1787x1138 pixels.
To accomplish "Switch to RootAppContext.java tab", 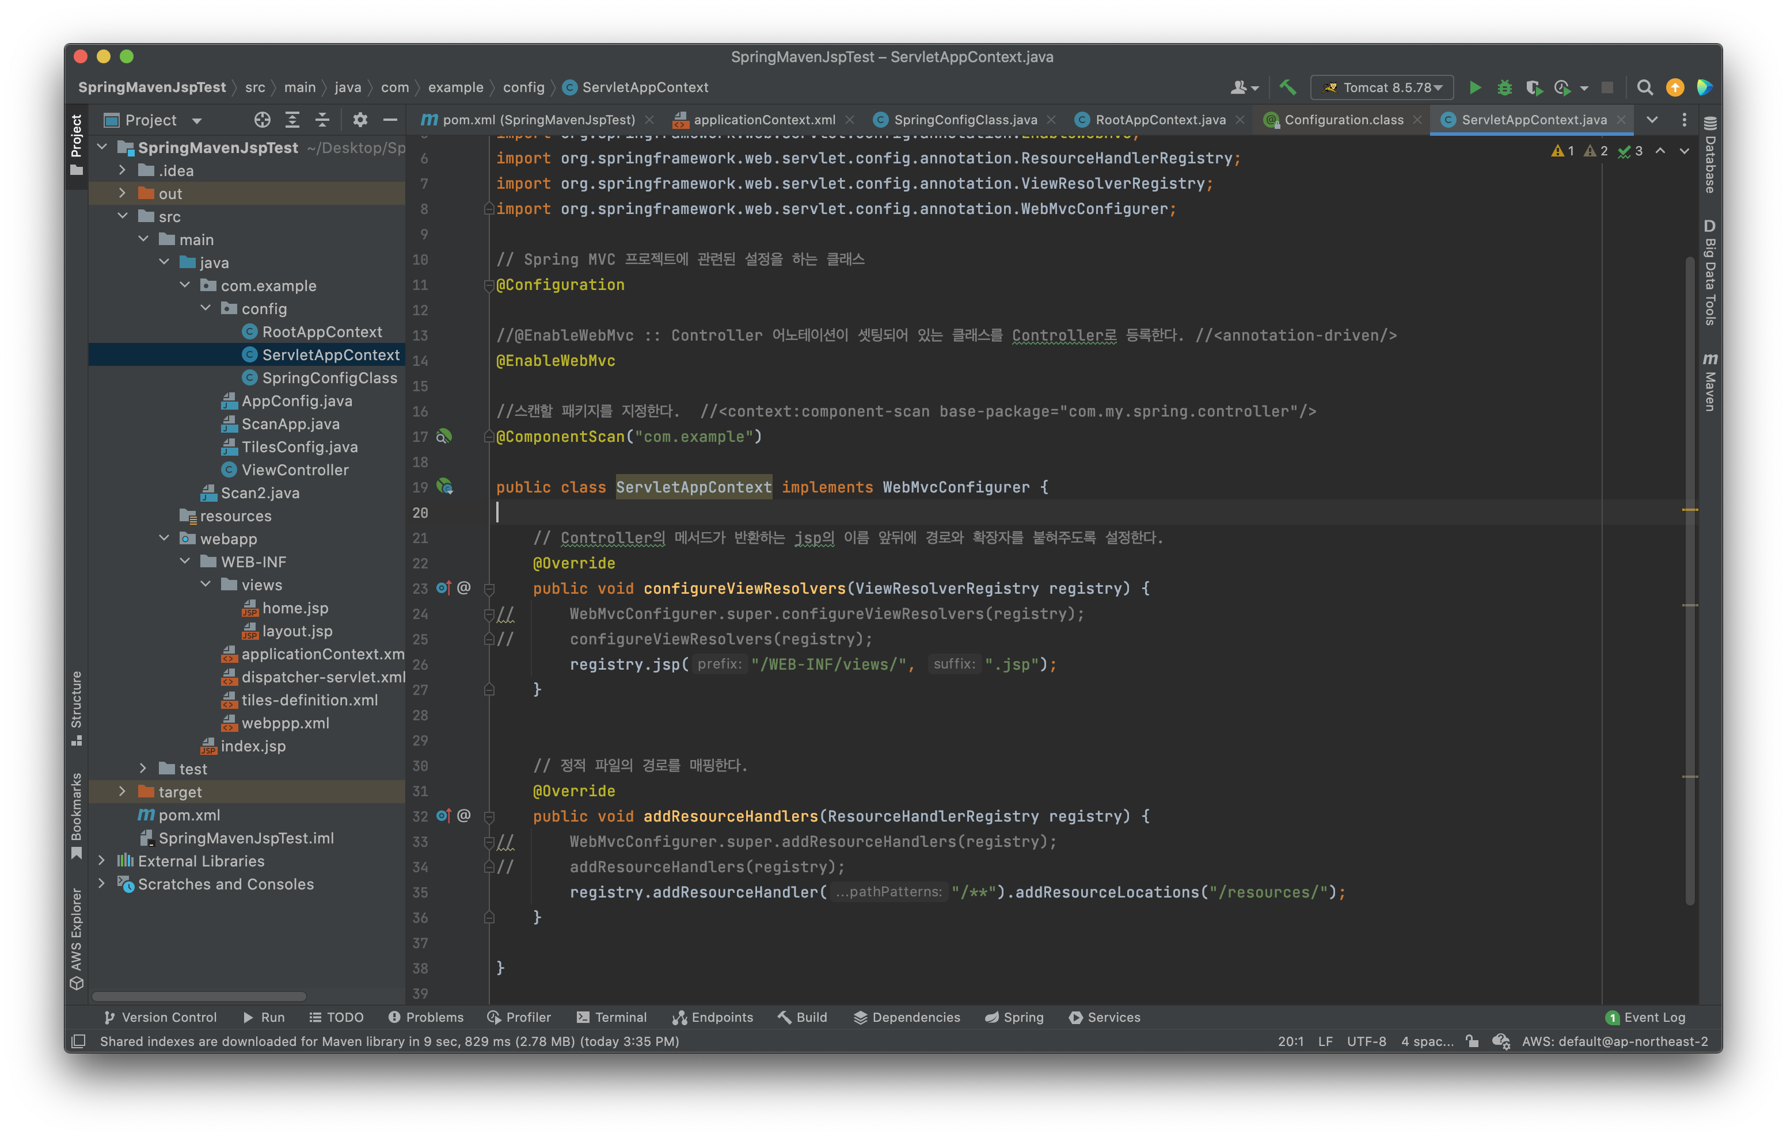I will click(1159, 120).
